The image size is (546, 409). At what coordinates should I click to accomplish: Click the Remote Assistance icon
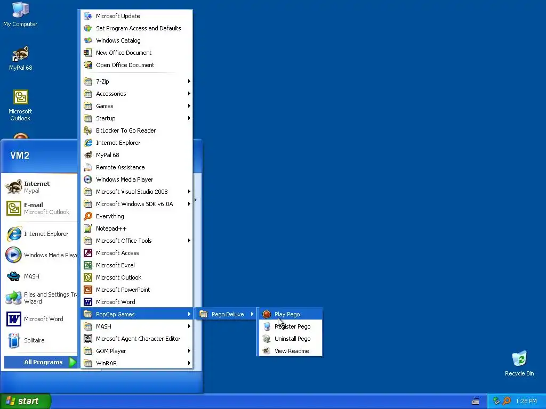(88, 167)
